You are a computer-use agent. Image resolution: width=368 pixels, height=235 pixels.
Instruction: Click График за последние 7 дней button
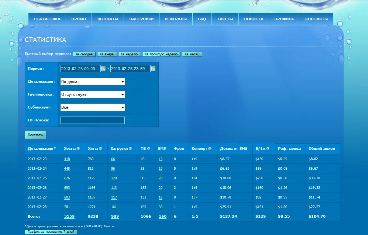[x=51, y=232]
